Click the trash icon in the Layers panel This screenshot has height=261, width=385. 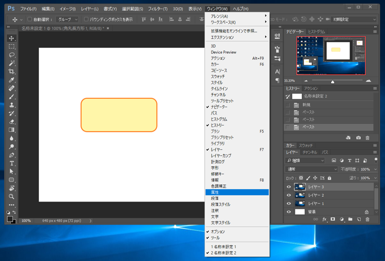367,219
